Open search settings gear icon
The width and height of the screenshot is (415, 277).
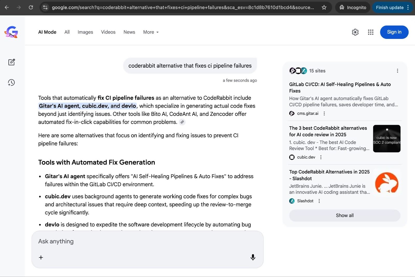click(355, 32)
